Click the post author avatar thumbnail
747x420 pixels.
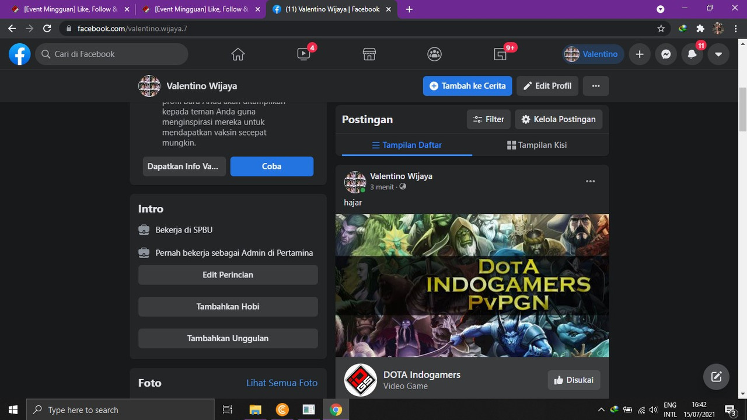355,182
